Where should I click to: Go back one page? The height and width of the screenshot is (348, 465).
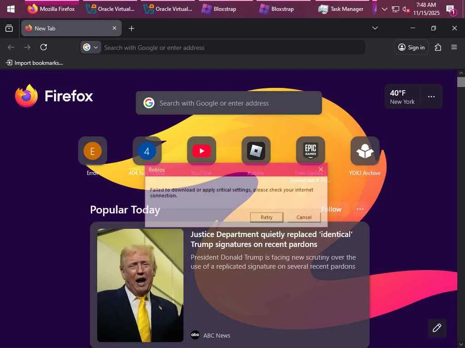click(11, 47)
